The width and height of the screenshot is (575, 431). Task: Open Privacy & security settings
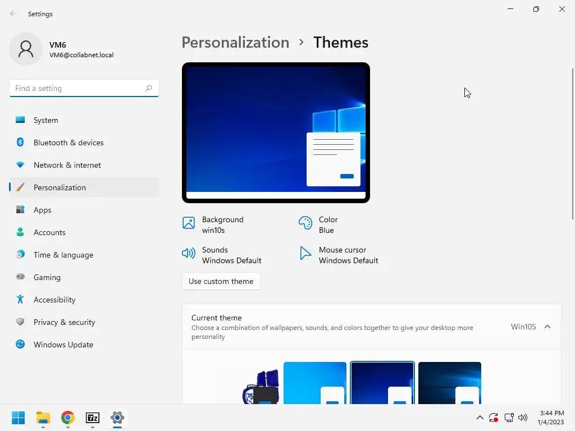(84, 322)
